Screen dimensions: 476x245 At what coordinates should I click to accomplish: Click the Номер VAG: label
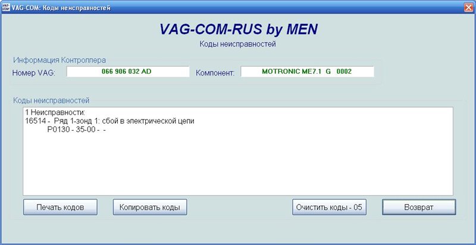tap(34, 73)
